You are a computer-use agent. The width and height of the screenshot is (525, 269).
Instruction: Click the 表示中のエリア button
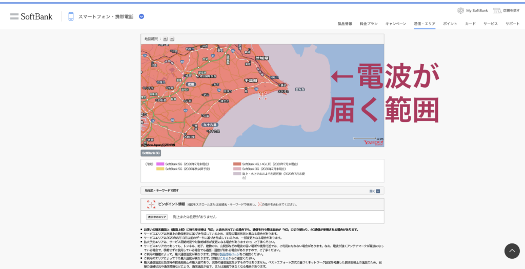click(157, 217)
